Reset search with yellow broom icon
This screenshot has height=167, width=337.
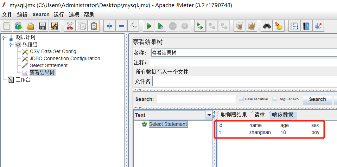pyautogui.click(x=279, y=26)
